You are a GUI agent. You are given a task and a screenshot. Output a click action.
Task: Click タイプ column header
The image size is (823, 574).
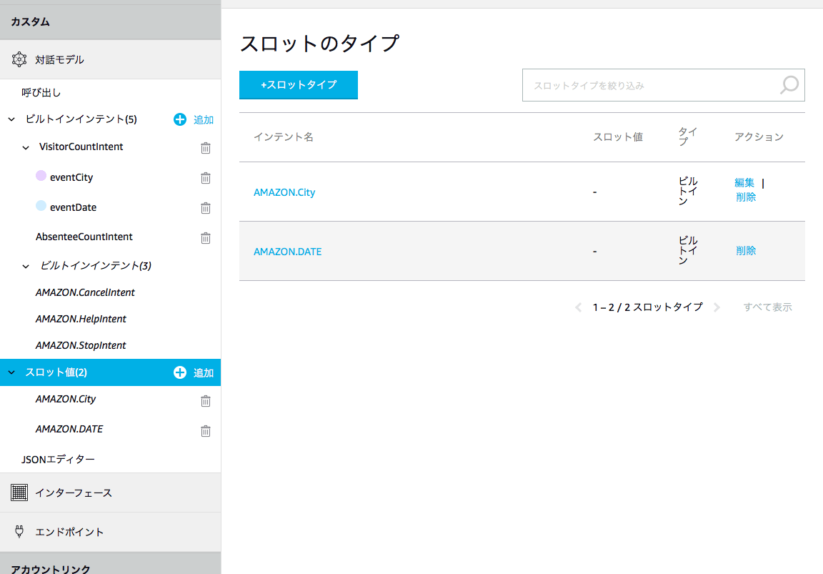pyautogui.click(x=687, y=137)
